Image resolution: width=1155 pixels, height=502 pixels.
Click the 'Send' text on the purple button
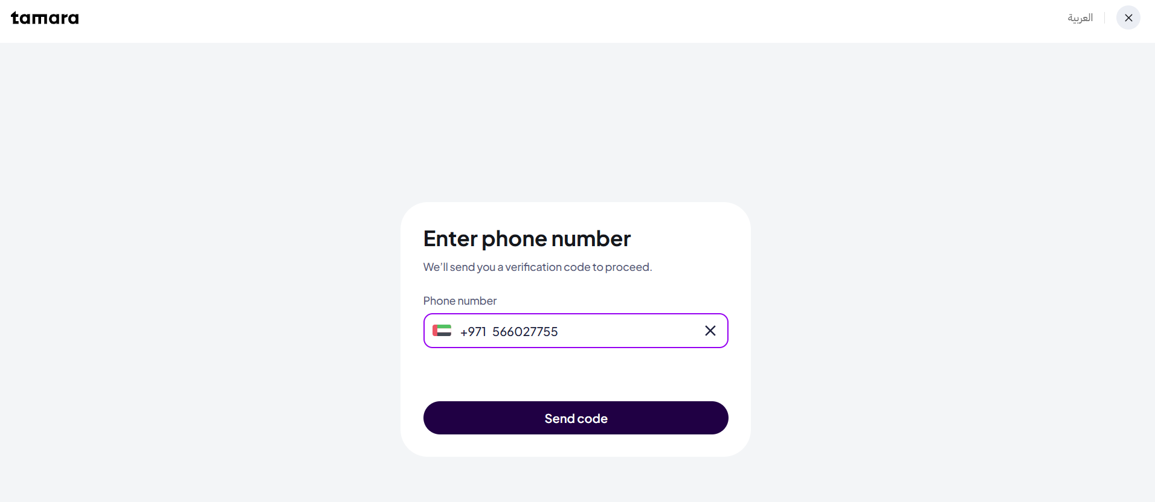559,418
